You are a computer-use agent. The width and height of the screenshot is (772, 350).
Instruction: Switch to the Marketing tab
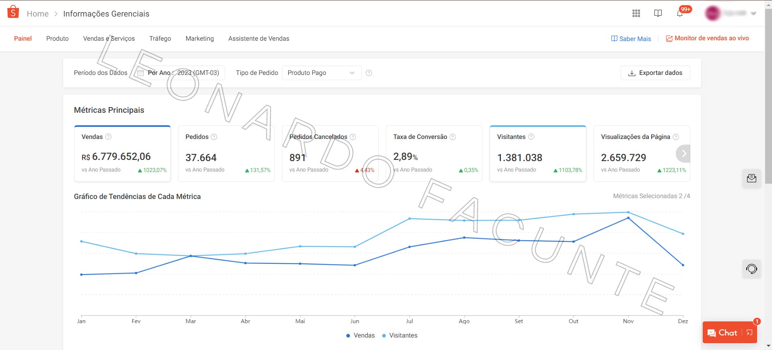(x=199, y=39)
